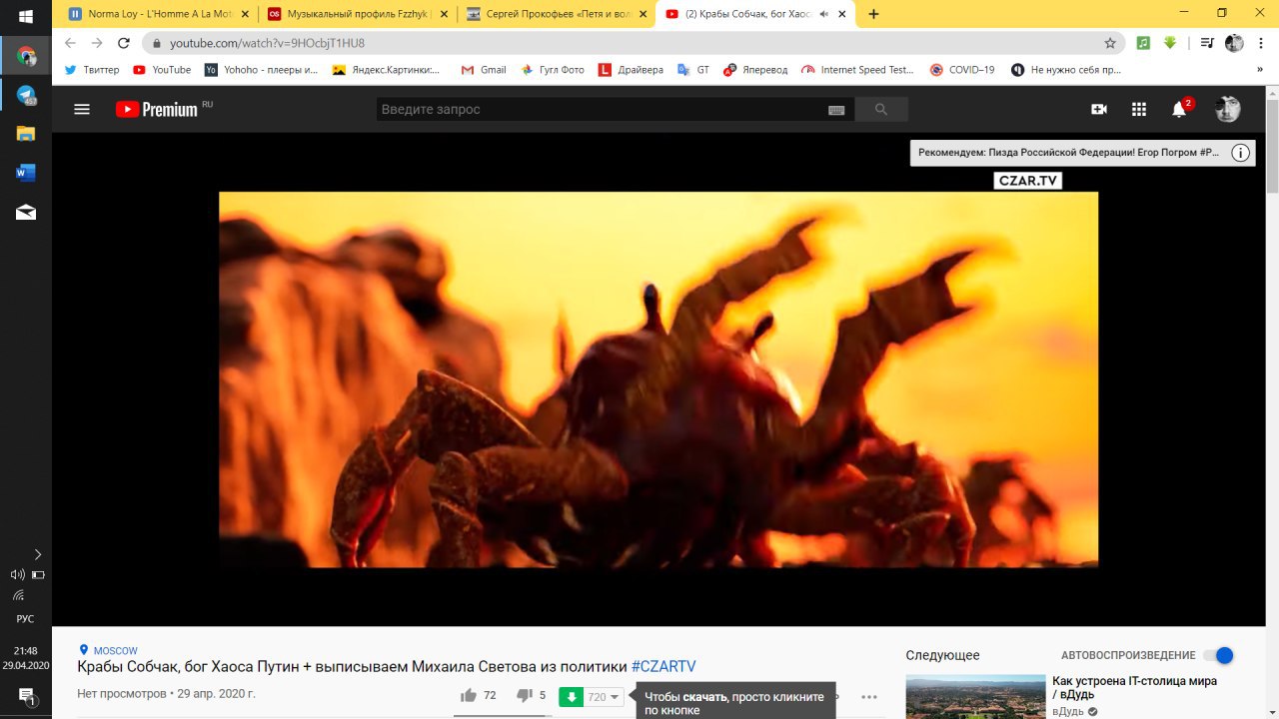1279x719 pixels.
Task: Open the media control playlist icon
Action: click(x=1207, y=43)
